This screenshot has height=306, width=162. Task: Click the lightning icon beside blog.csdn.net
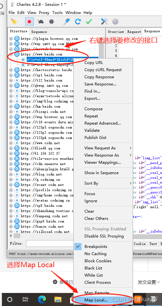pyautogui.click(x=17, y=174)
